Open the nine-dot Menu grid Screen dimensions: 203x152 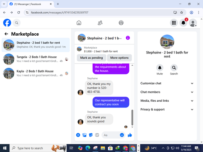point(174,23)
